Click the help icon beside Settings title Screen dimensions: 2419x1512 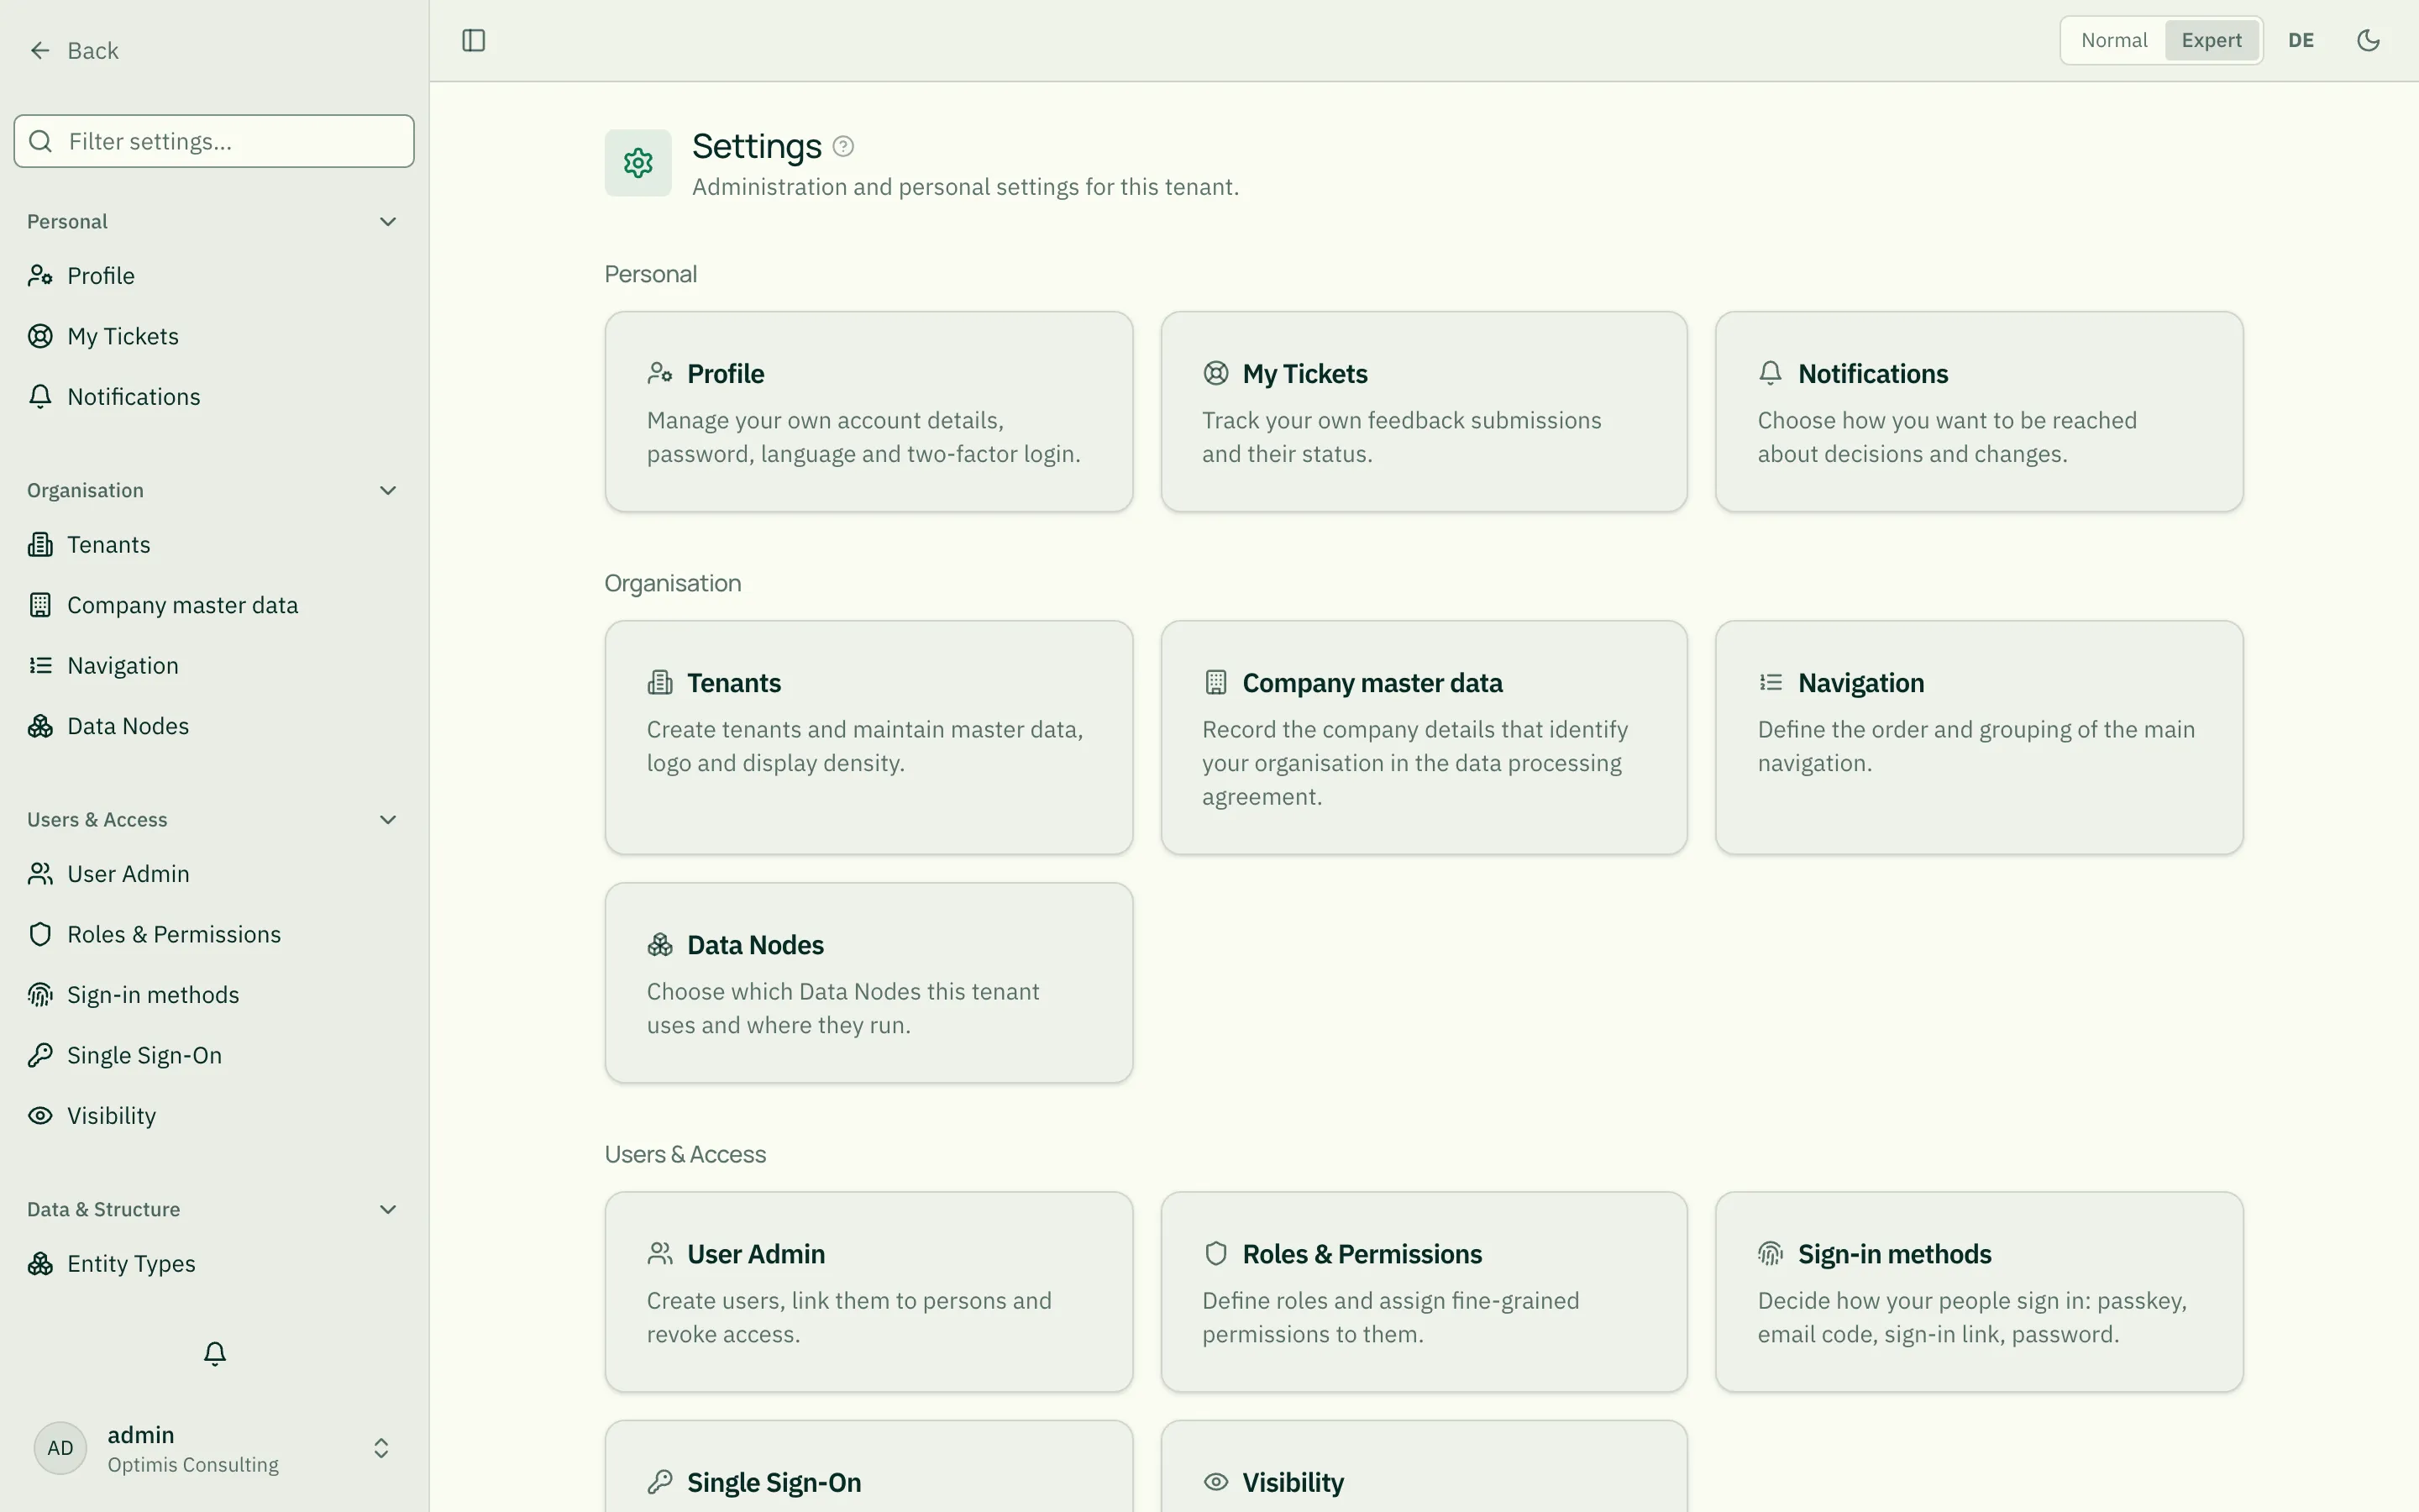click(x=842, y=146)
